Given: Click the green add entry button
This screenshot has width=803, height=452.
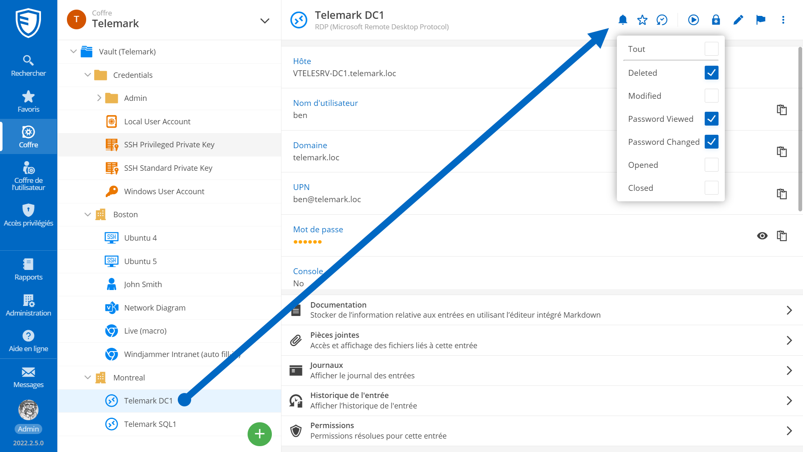Looking at the screenshot, I should click(259, 434).
